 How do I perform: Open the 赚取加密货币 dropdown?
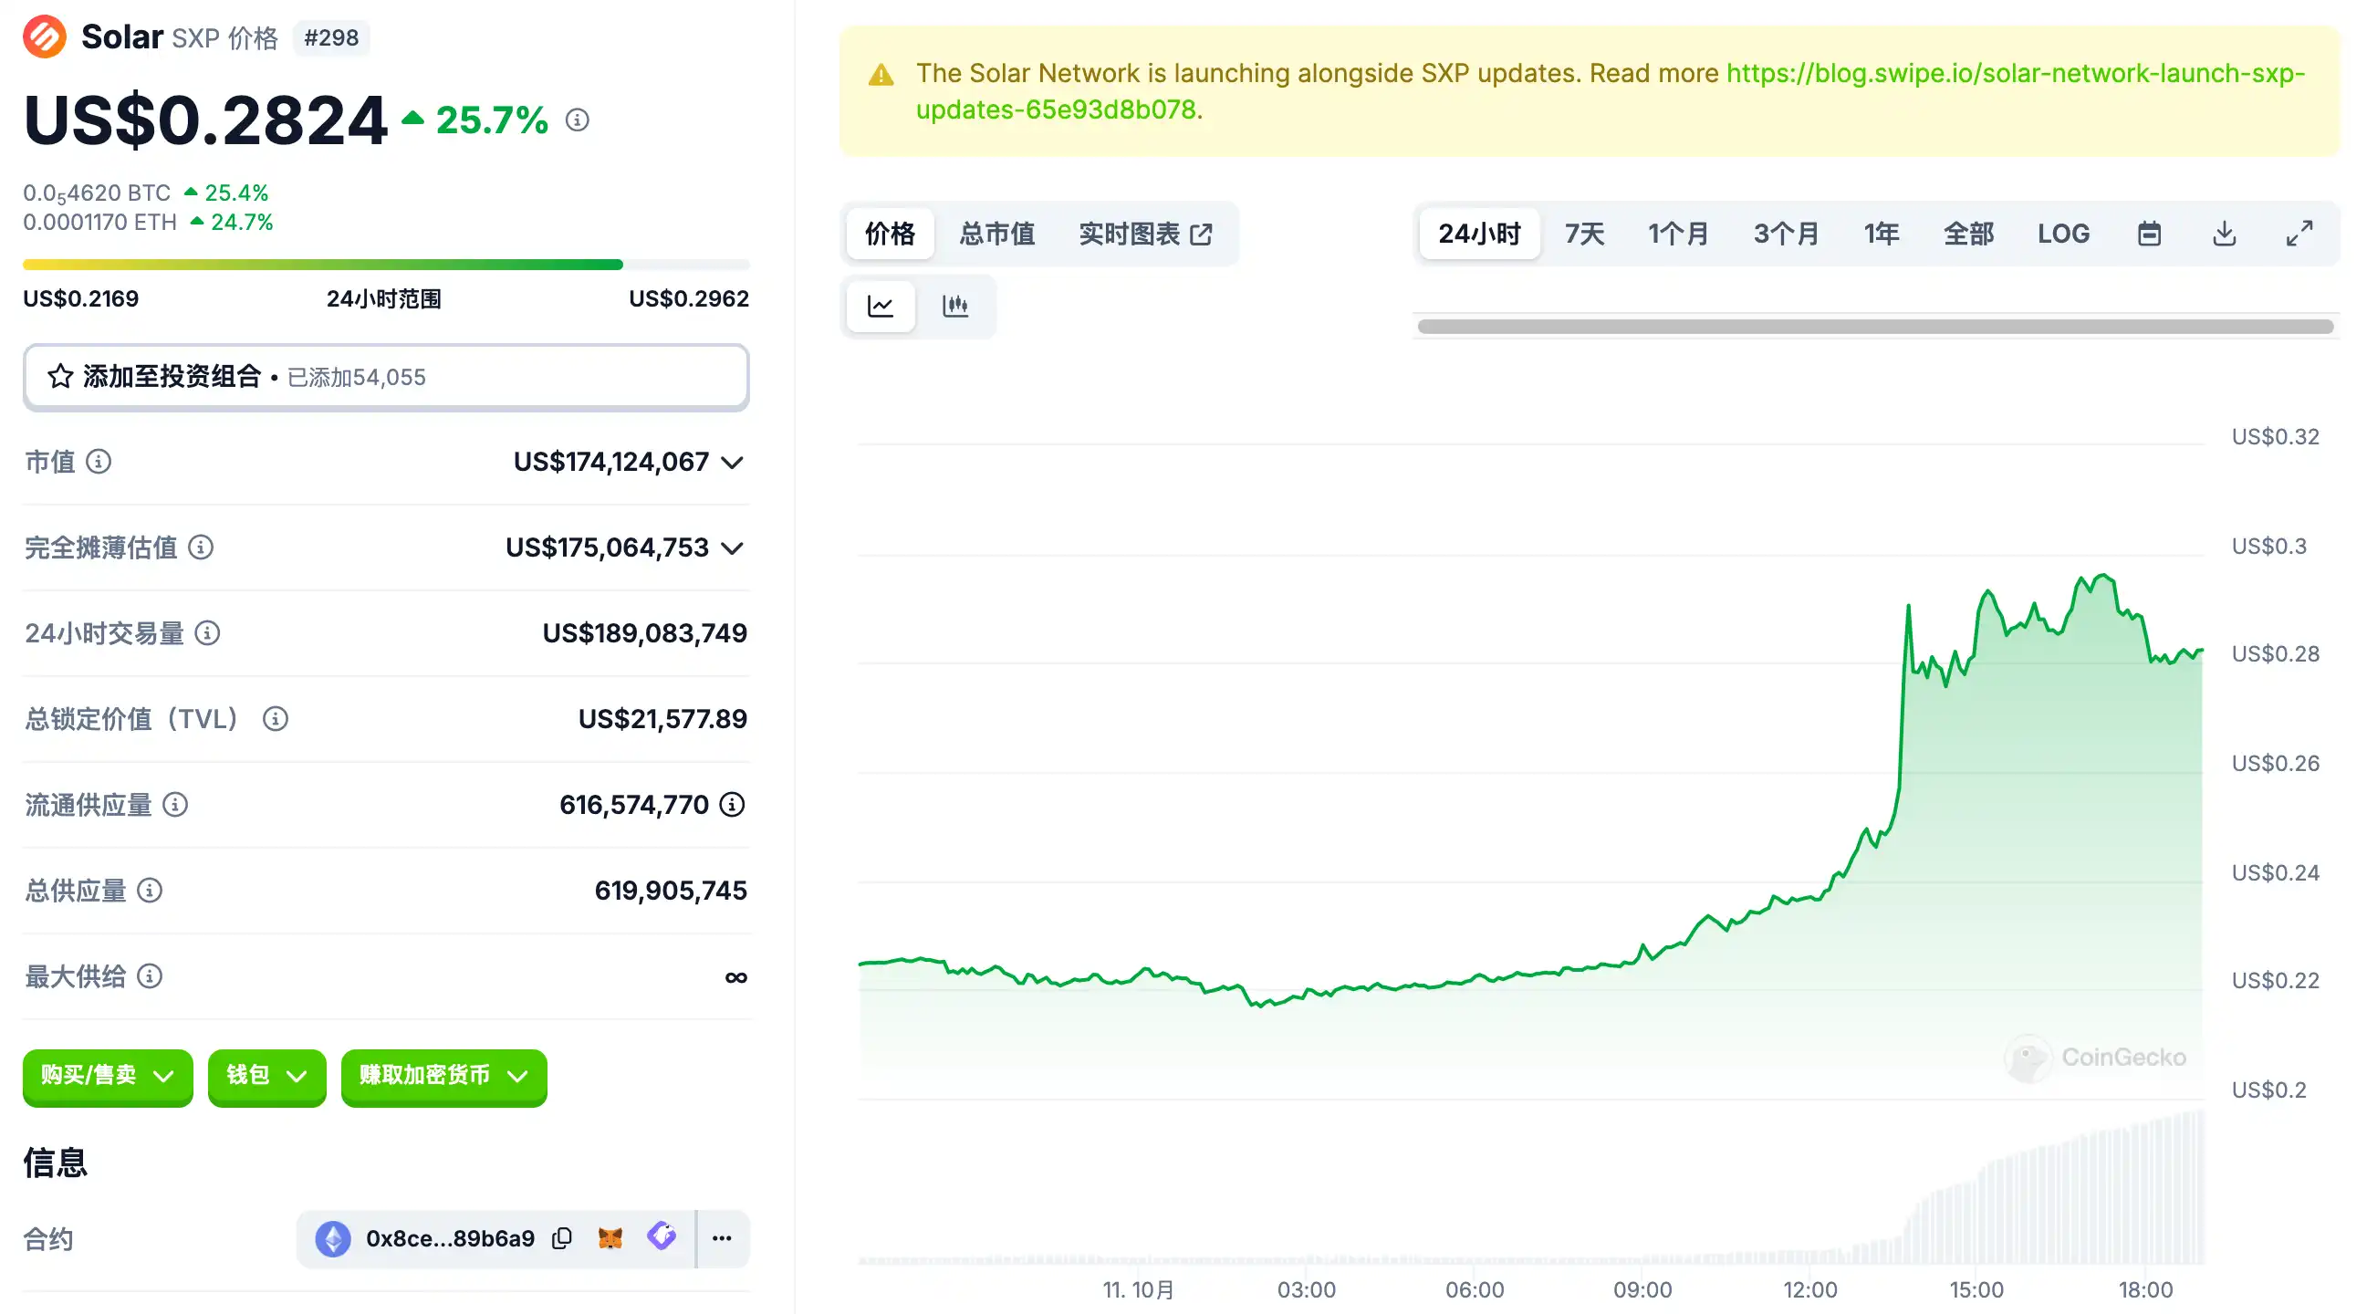443,1076
